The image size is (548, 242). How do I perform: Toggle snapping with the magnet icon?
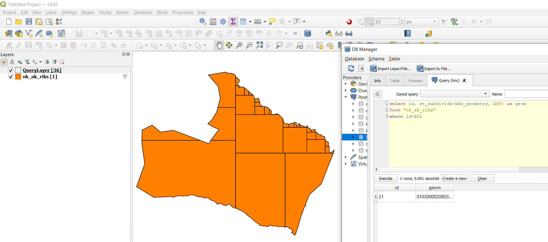tap(349, 22)
